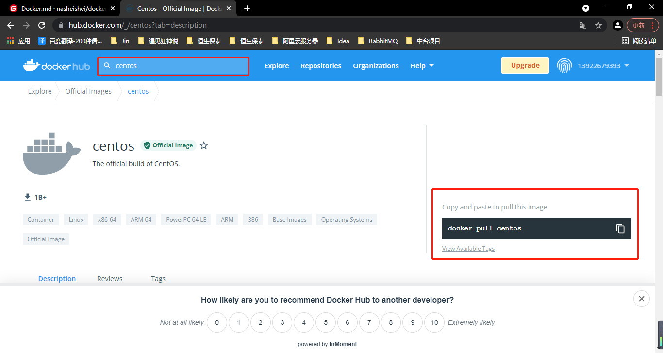The image size is (663, 353).
Task: Open the Jin bookmark folder
Action: 120,41
